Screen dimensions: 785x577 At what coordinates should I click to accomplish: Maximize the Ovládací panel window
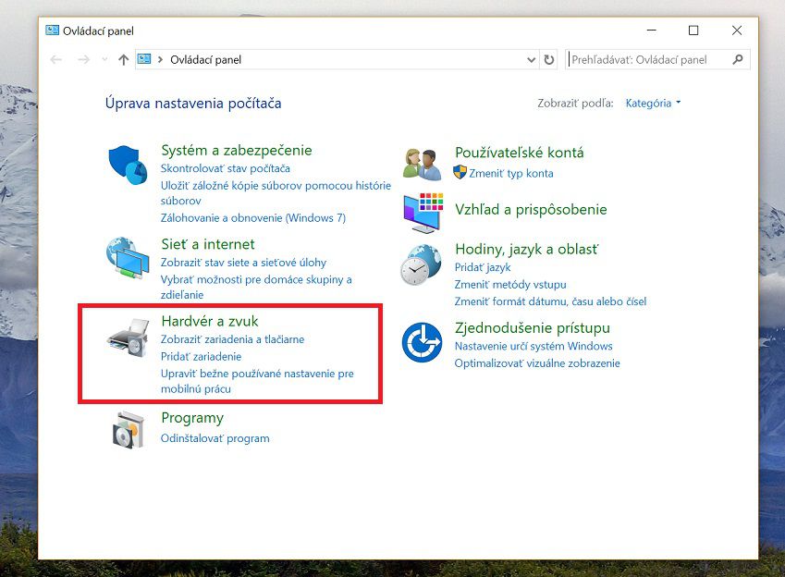(x=693, y=31)
